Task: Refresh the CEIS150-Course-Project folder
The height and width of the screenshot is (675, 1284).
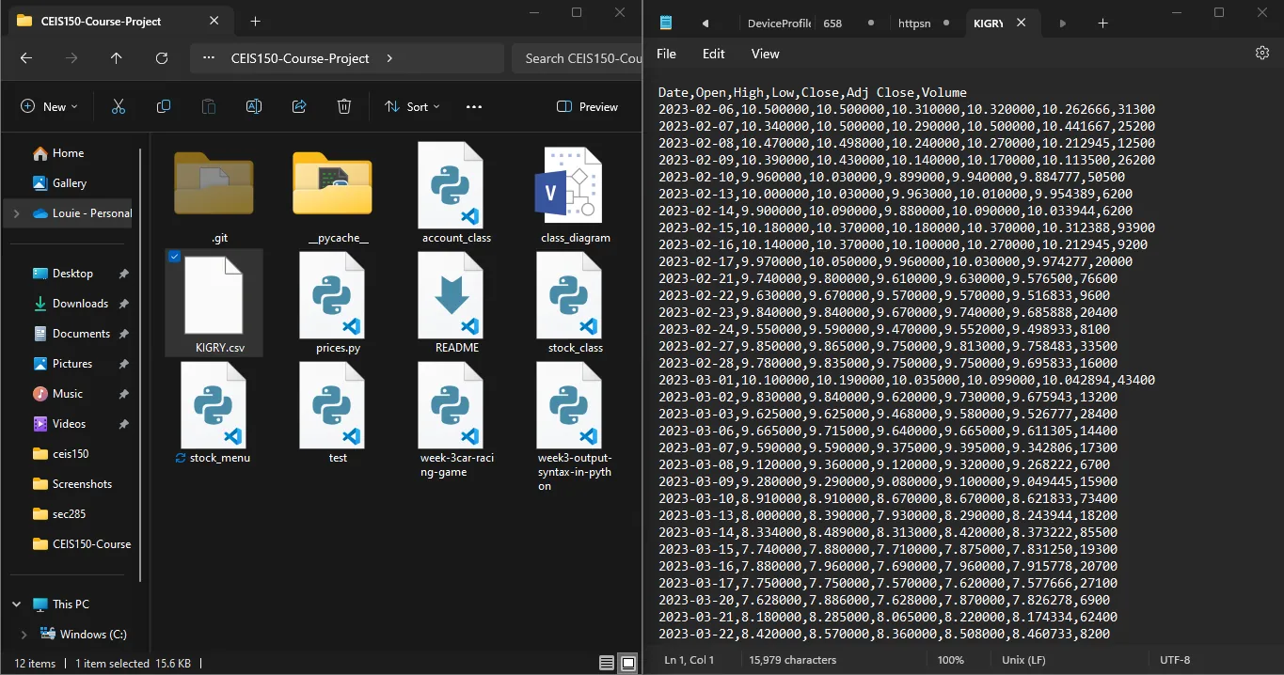Action: click(162, 58)
